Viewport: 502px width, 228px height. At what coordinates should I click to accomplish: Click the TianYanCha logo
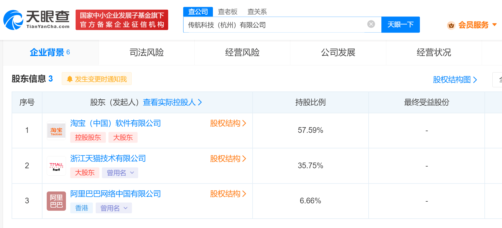tap(37, 20)
